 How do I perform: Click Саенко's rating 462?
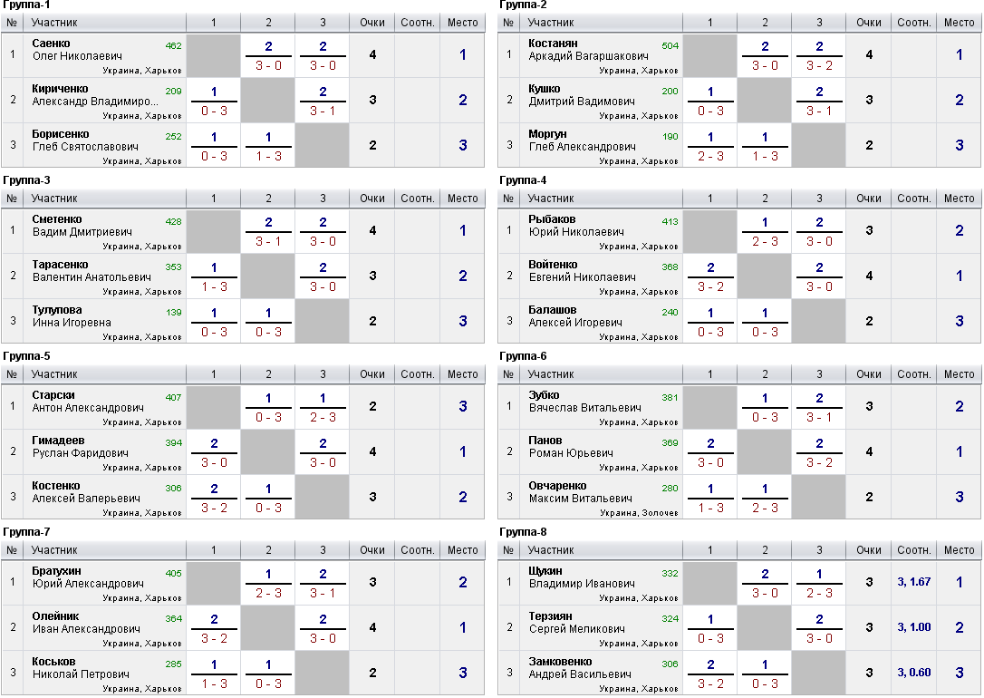coord(173,46)
